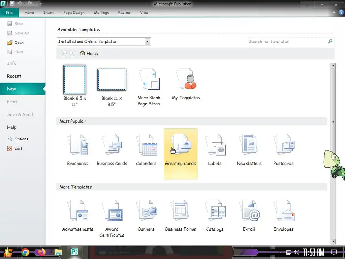The width and height of the screenshot is (345, 259).
Task: Open the Business Forms templates
Action: (x=181, y=215)
